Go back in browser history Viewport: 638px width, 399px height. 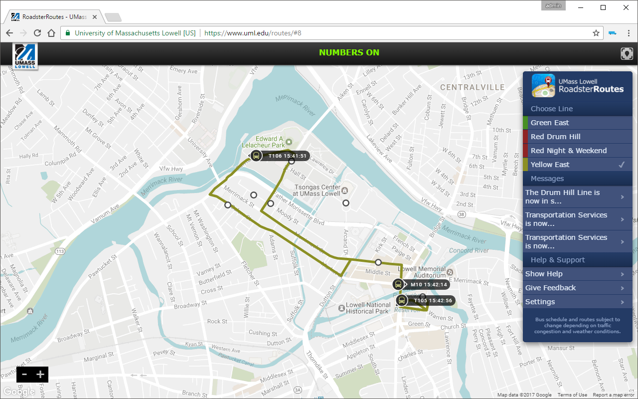[x=9, y=33]
